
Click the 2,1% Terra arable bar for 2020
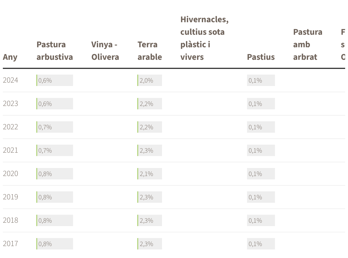(150, 174)
